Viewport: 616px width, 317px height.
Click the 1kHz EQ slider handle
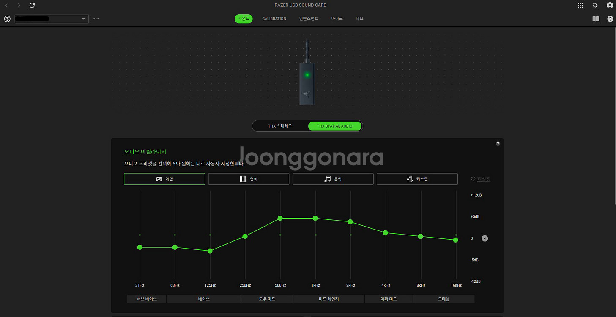click(x=315, y=218)
